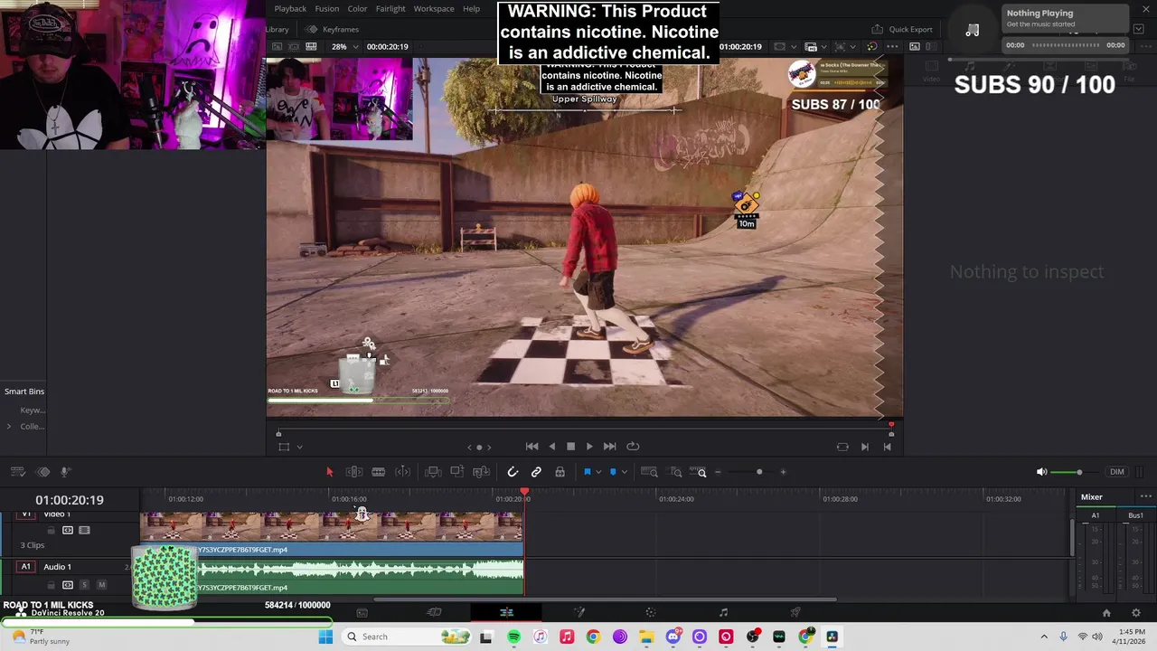Image resolution: width=1157 pixels, height=651 pixels.
Task: Open the Timeline View Options icon
Action: [17, 472]
